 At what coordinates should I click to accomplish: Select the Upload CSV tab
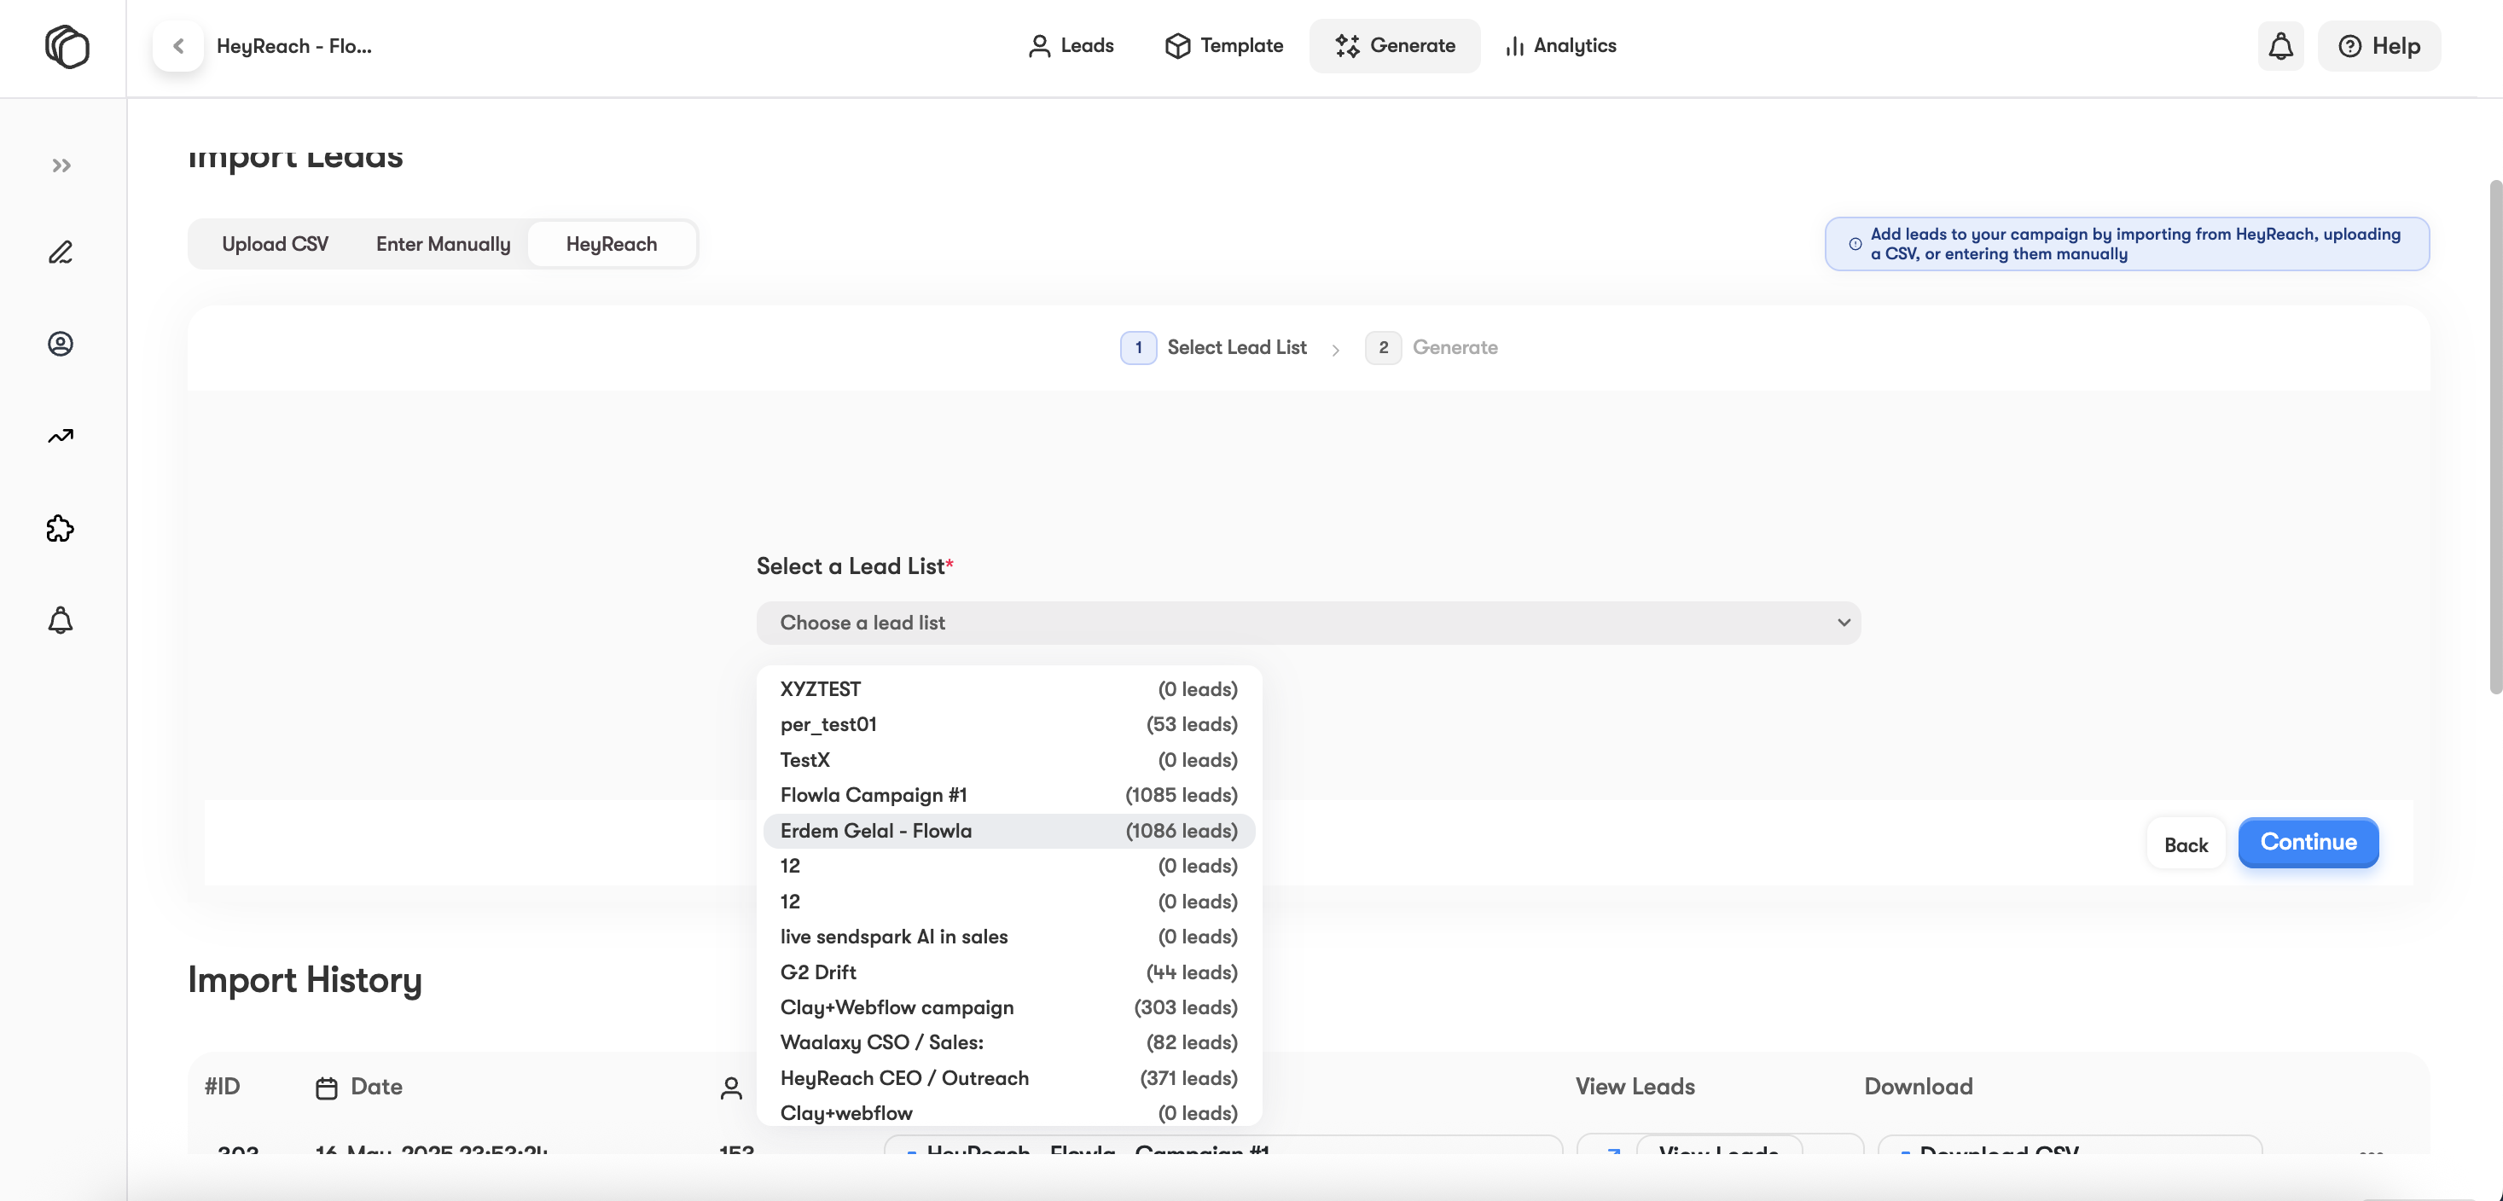[x=275, y=244]
